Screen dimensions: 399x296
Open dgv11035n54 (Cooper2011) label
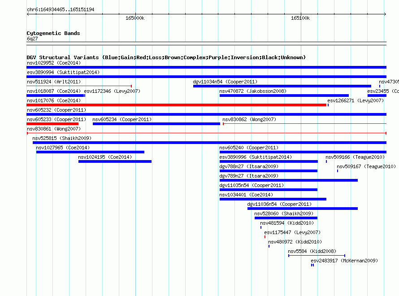(x=252, y=185)
